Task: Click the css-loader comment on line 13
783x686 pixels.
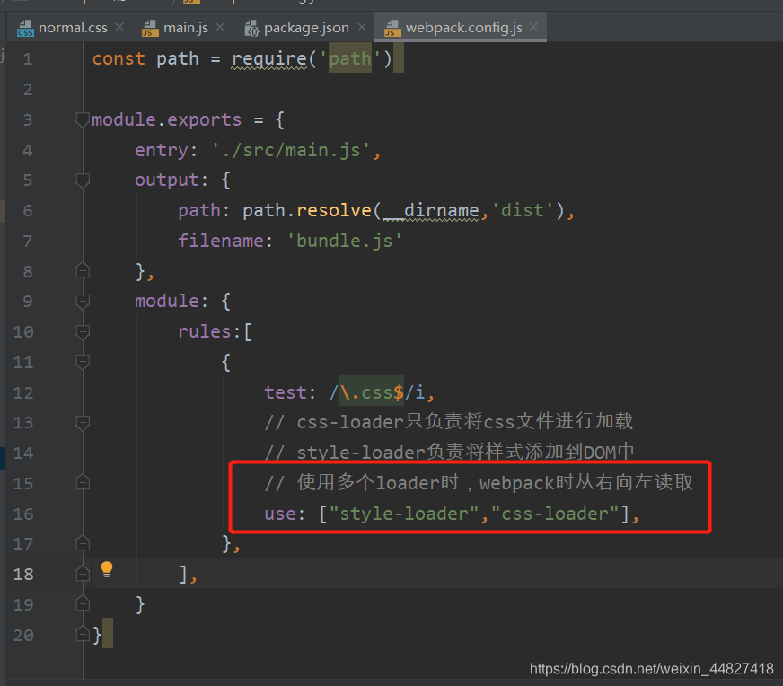Action: pyautogui.click(x=449, y=422)
